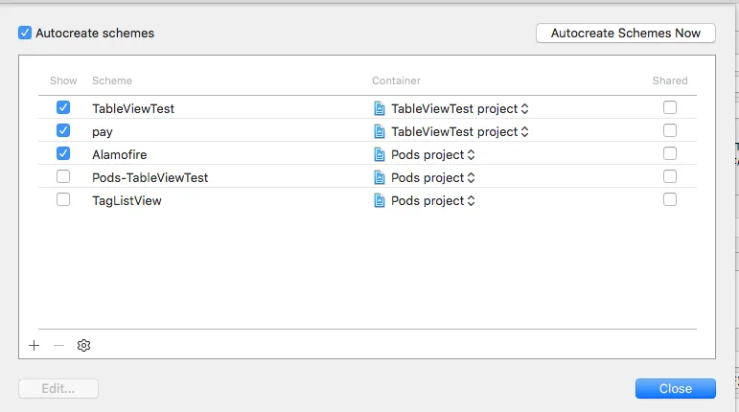The height and width of the screenshot is (412, 739).
Task: Open the gear settings menu
Action: [83, 345]
